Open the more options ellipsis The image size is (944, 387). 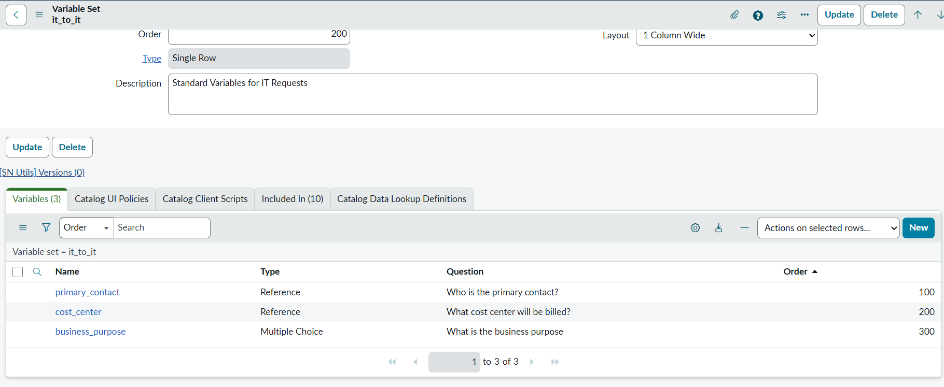pos(804,15)
